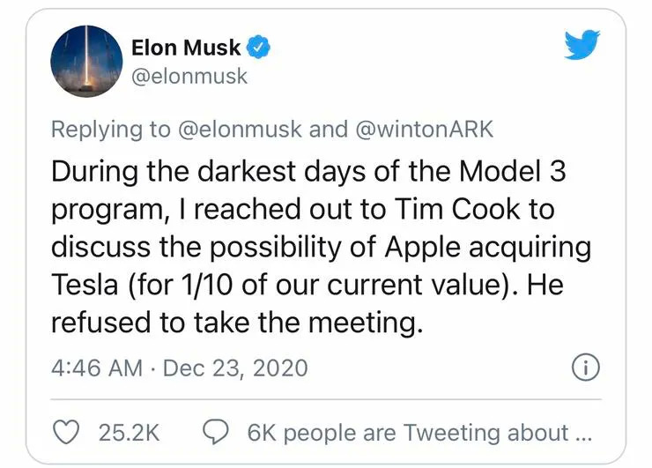The image size is (652, 468).
Task: Visit the @wintonARK mention
Action: coord(426,130)
